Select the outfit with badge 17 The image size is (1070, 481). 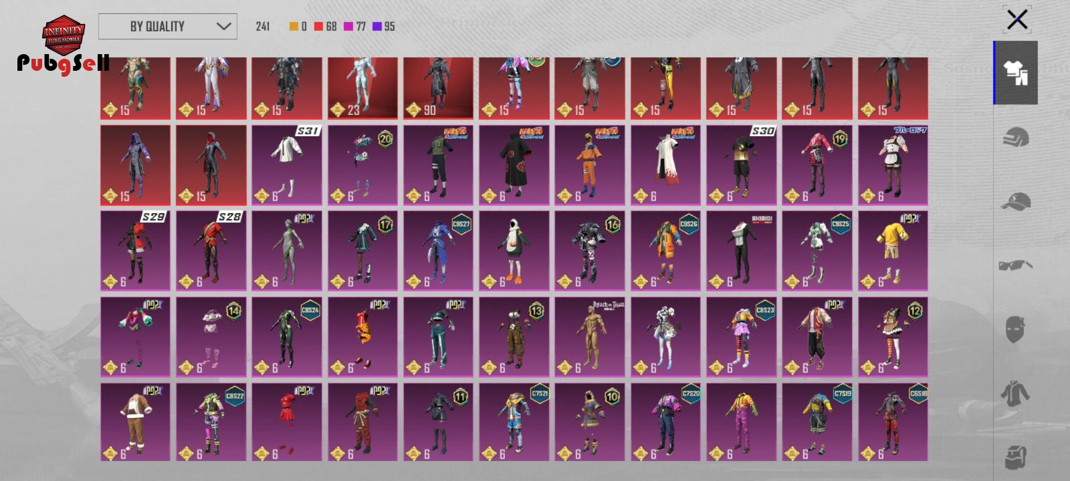point(362,251)
